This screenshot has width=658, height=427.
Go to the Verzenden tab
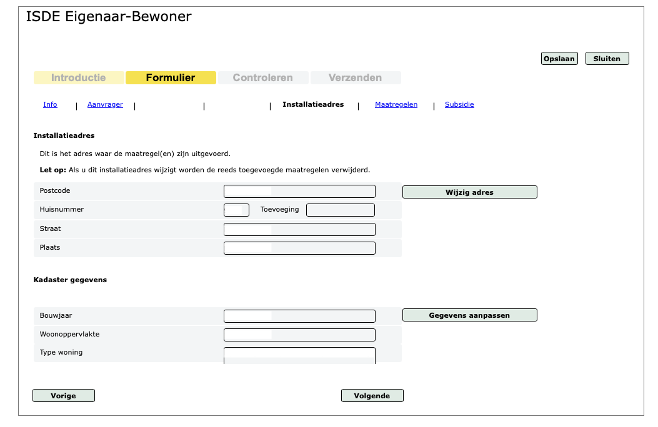click(355, 78)
